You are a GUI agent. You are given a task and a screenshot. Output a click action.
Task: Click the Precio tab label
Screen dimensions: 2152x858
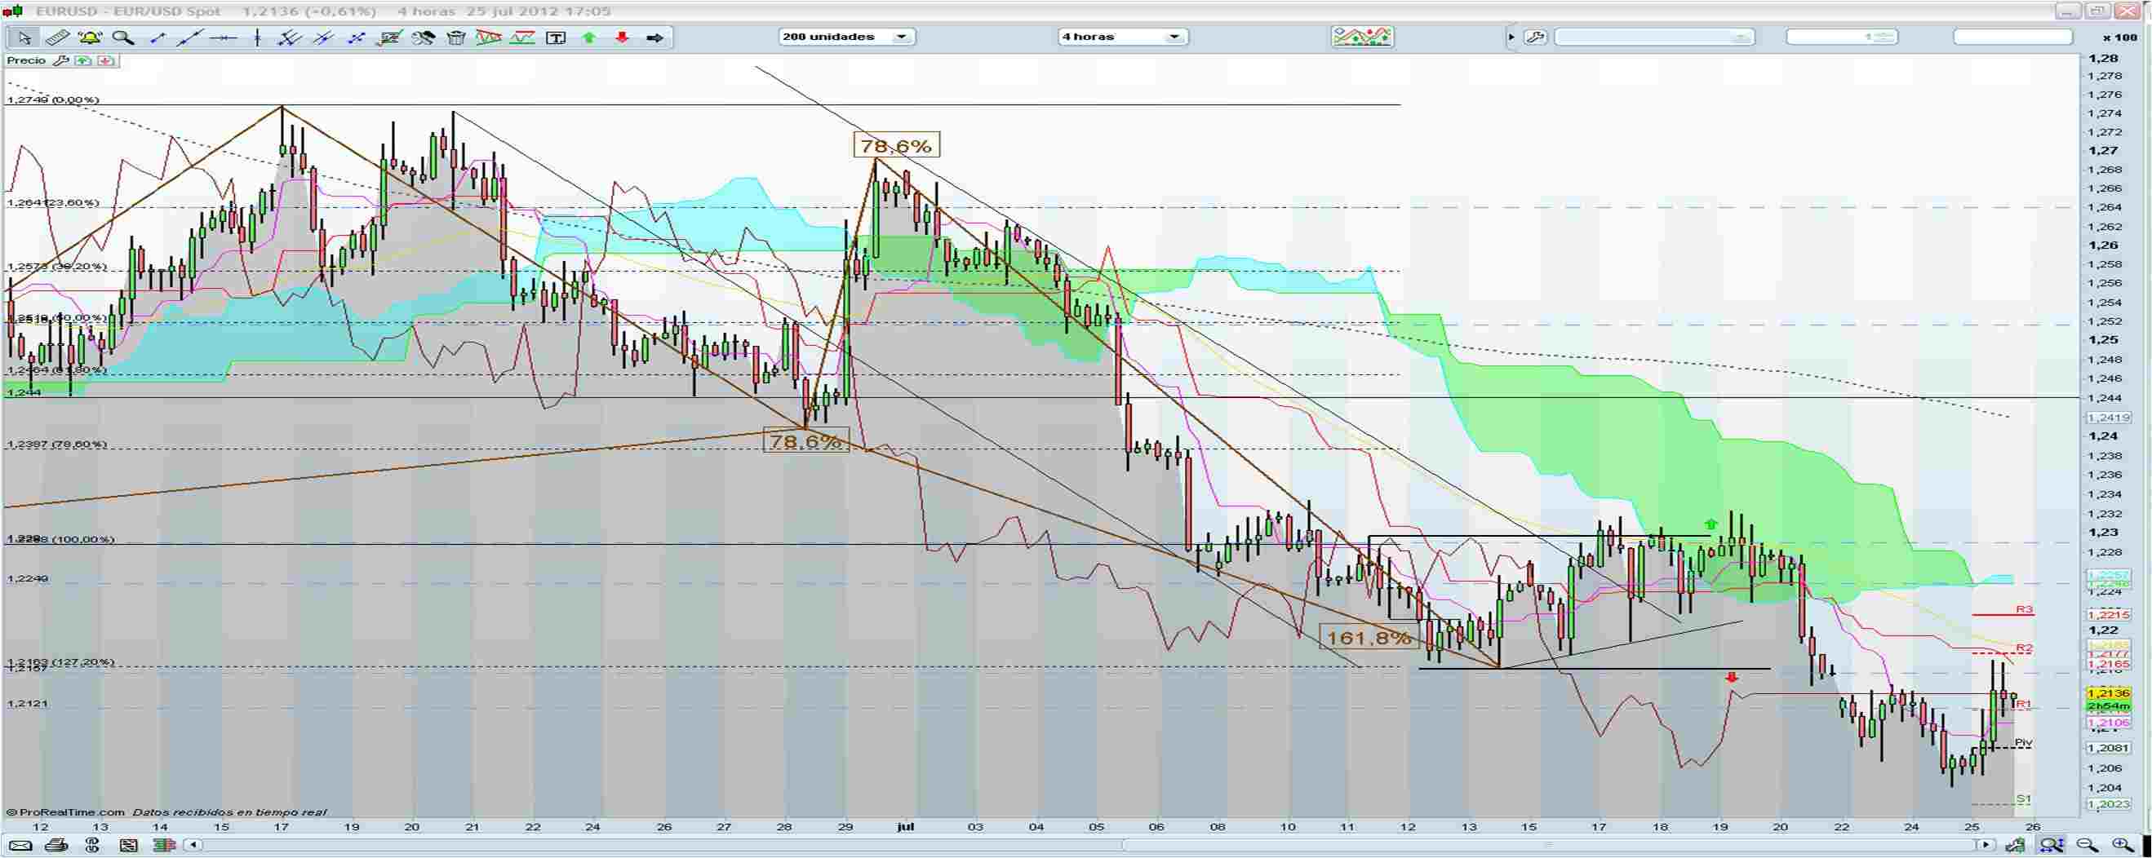point(29,60)
